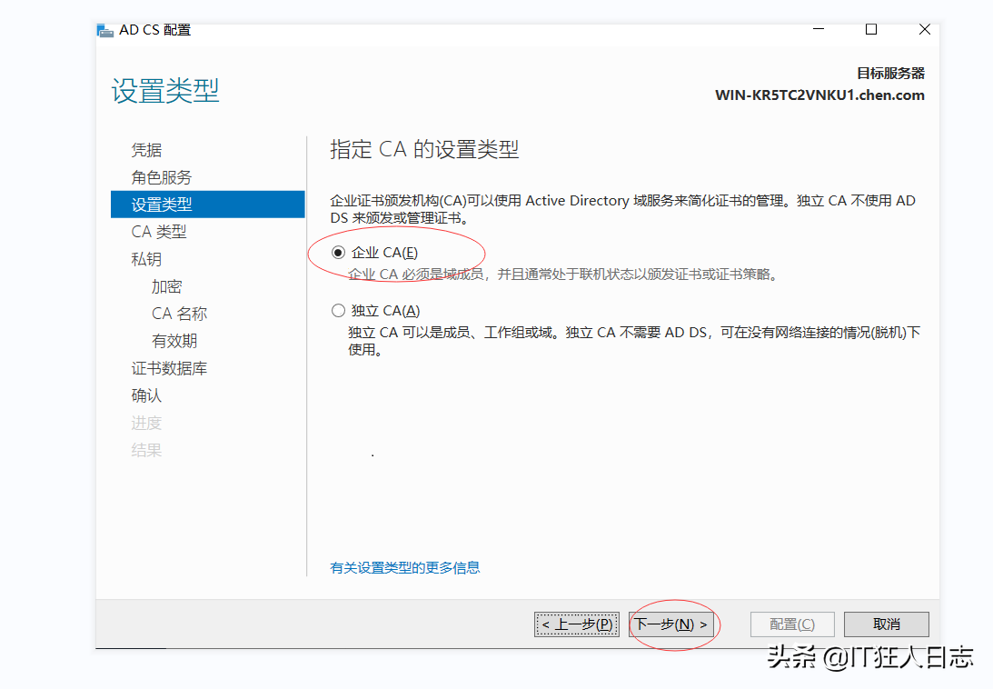Open 私钥 step in sidebar
Image resolution: width=993 pixels, height=689 pixels.
(146, 259)
